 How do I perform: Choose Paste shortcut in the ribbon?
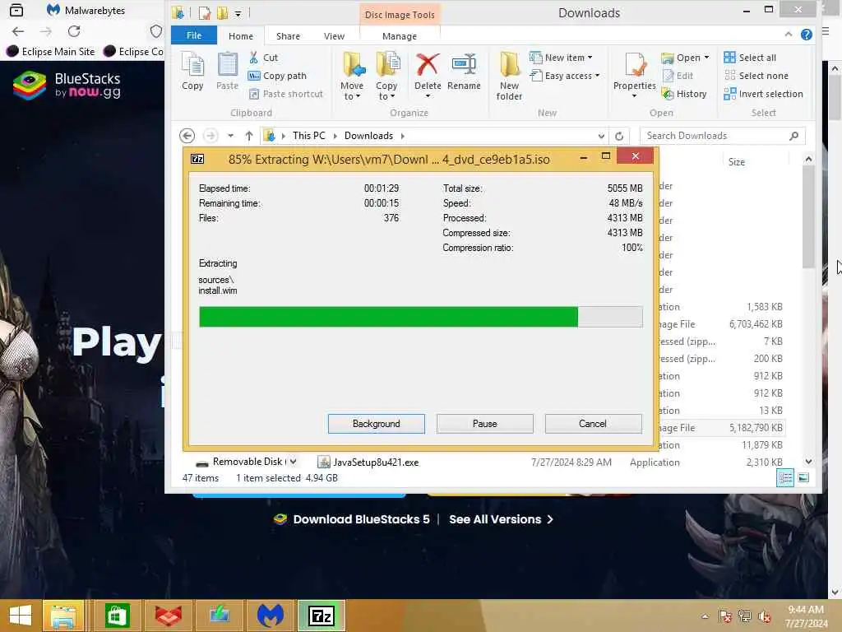coord(285,94)
